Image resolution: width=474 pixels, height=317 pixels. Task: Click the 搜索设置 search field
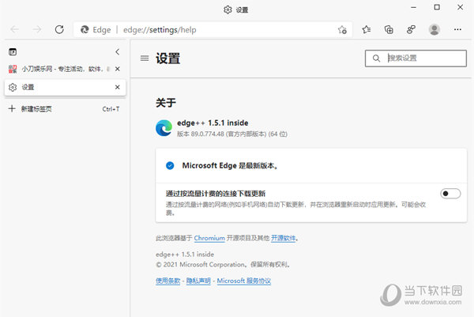tap(416, 58)
